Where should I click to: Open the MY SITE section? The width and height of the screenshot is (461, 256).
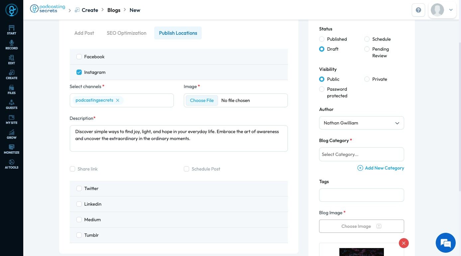point(12,119)
